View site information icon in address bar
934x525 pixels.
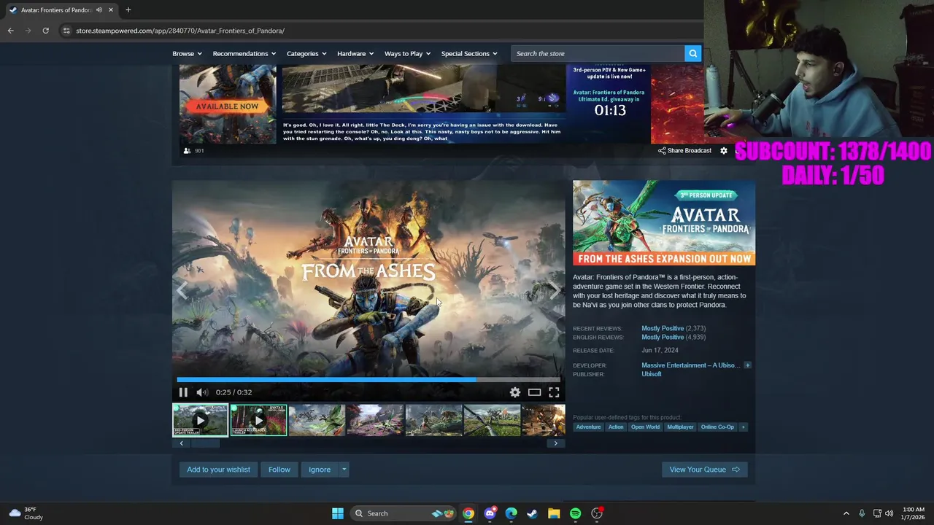[66, 31]
